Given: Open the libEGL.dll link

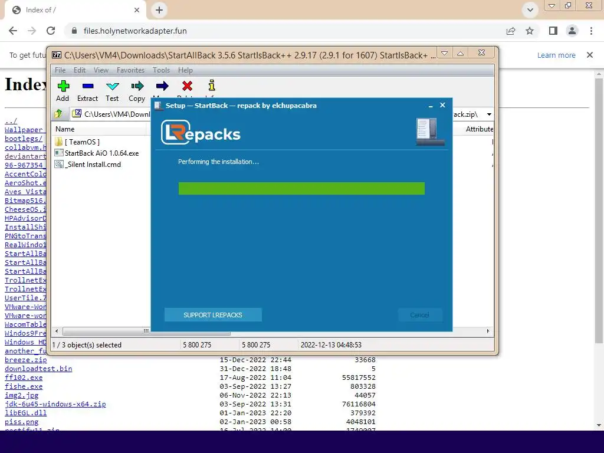Looking at the screenshot, I should (26, 413).
